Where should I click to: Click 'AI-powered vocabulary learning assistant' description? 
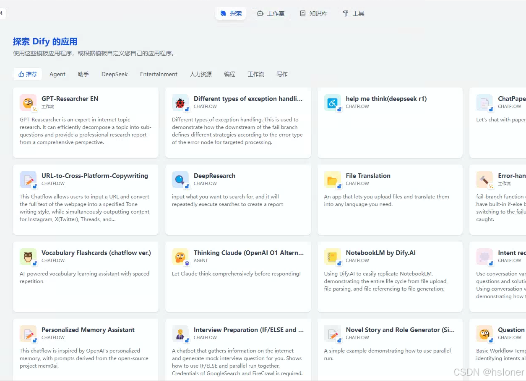pos(85,278)
